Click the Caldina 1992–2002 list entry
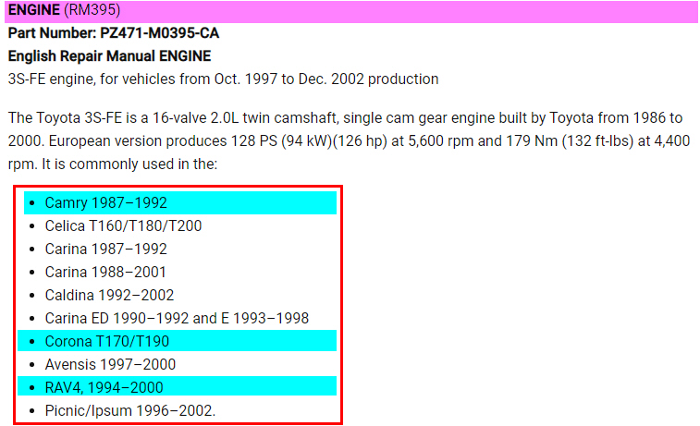This screenshot has height=426, width=700. pyautogui.click(x=109, y=296)
